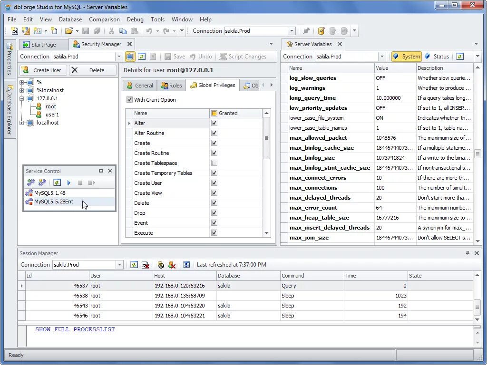
Task: Expand the % host tree node
Action: point(22,82)
